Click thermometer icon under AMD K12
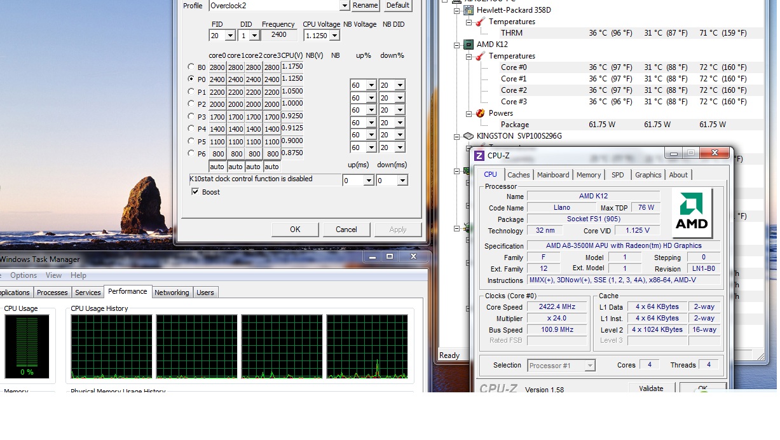The height and width of the screenshot is (440, 780). coord(481,56)
